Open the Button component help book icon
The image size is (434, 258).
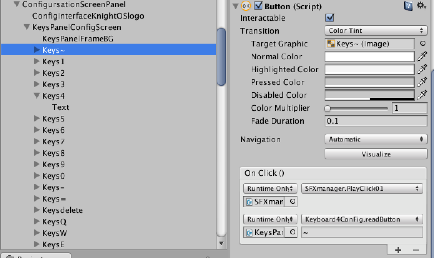tap(408, 6)
